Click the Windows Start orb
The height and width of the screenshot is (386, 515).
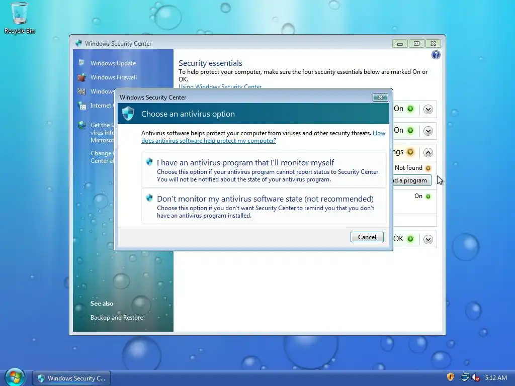point(15,377)
